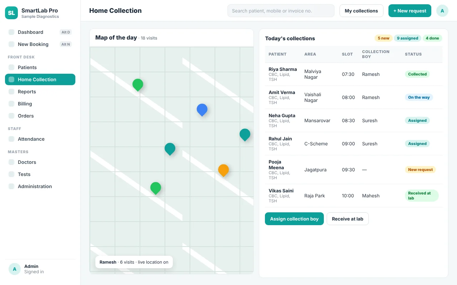Open user avatar in top bar
Screen dimensions: 457x285
pyautogui.click(x=442, y=11)
